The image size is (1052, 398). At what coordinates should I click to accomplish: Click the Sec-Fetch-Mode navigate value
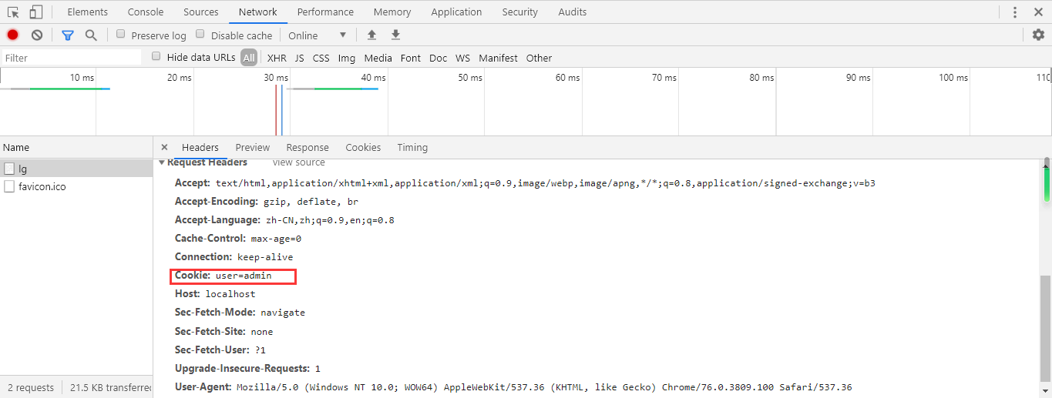[x=283, y=313]
